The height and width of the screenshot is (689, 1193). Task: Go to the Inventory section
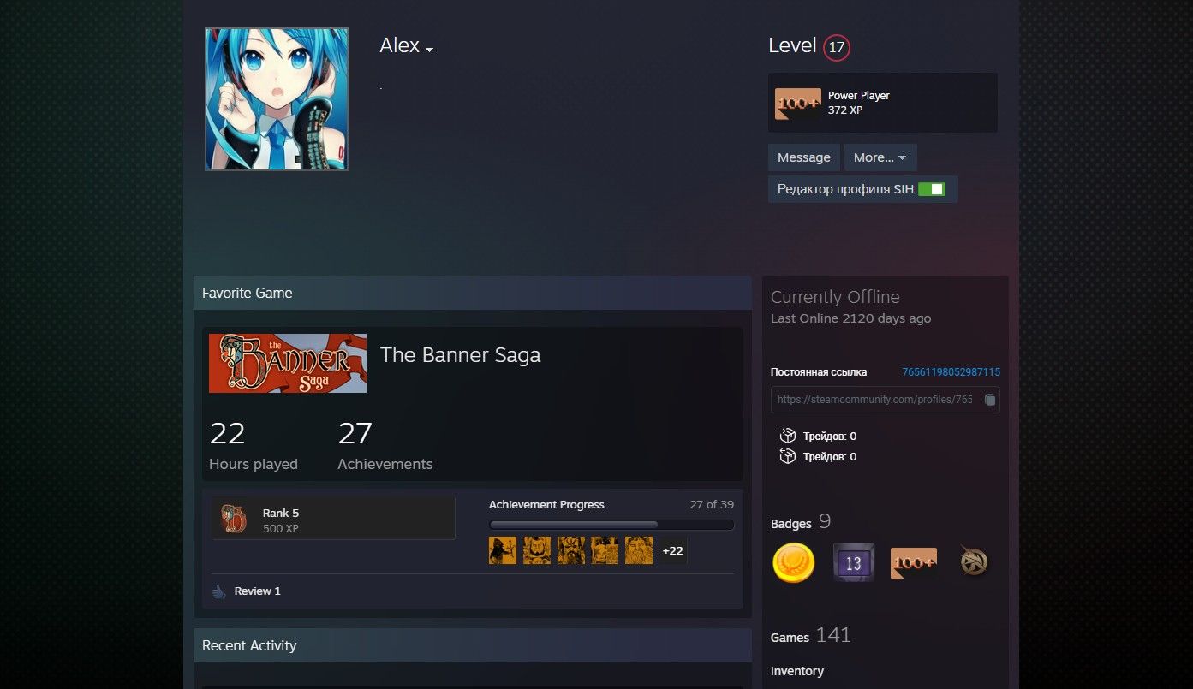click(796, 671)
